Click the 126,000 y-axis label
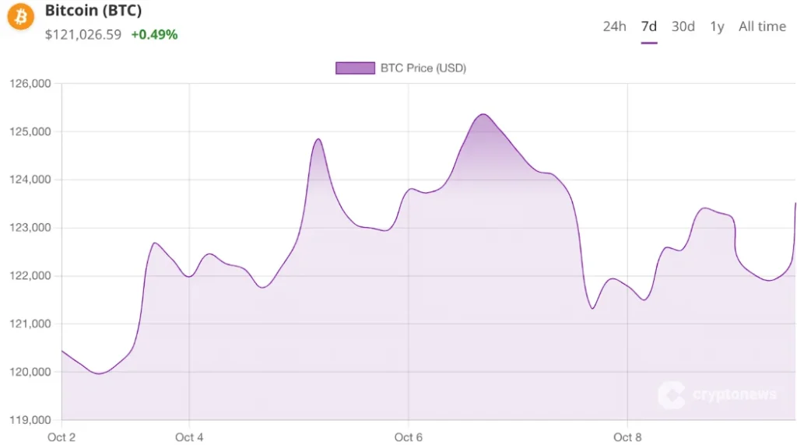The image size is (797, 448). pos(30,84)
